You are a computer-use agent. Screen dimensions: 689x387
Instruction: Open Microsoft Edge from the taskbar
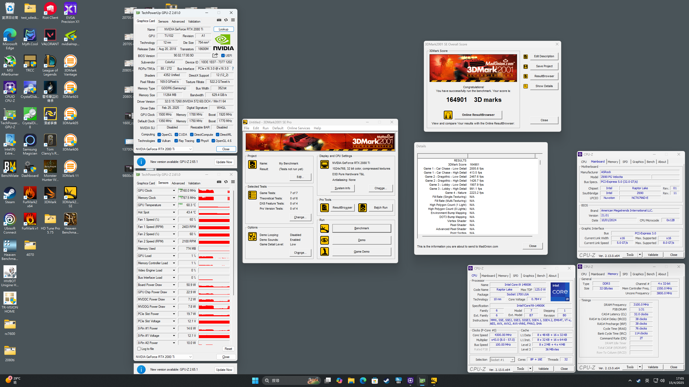pos(363,381)
